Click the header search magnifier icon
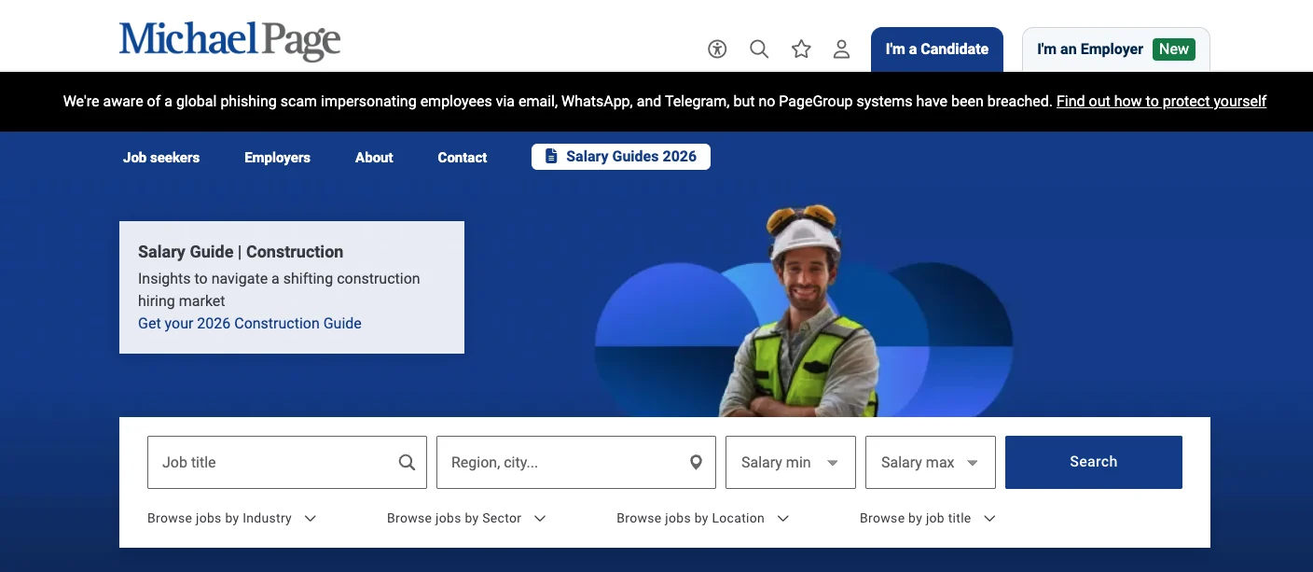Screen dimensions: 1313x572 click(759, 49)
